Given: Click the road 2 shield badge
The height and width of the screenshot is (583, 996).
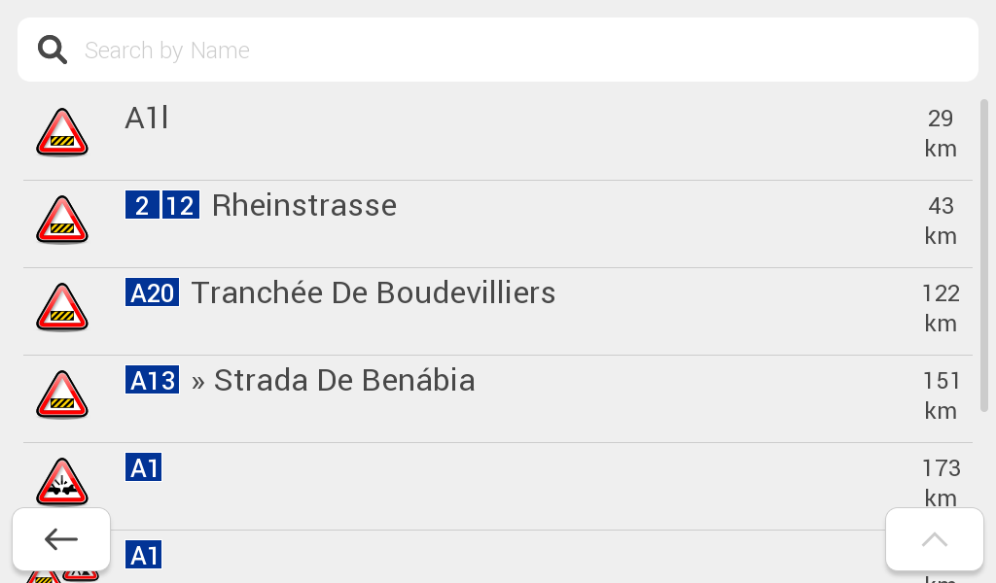Looking at the screenshot, I should 142,206.
